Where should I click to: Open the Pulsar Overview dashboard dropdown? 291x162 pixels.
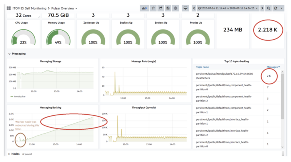pos(64,8)
